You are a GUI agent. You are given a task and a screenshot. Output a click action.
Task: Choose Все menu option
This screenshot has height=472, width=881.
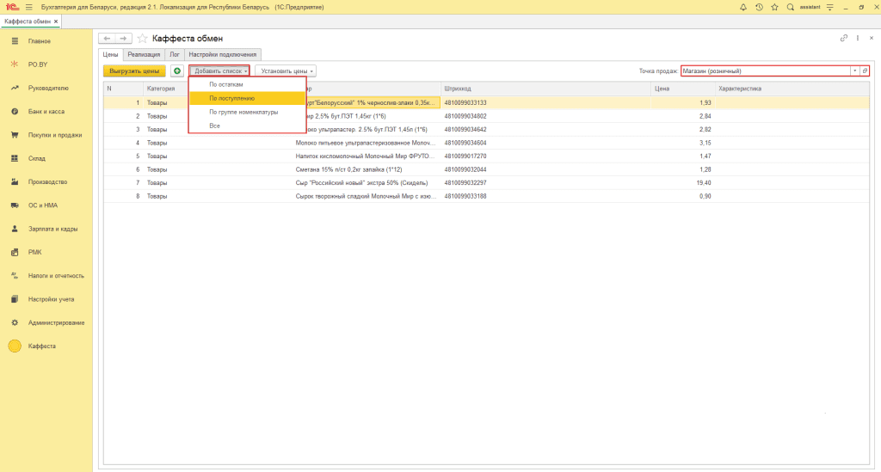click(x=247, y=126)
